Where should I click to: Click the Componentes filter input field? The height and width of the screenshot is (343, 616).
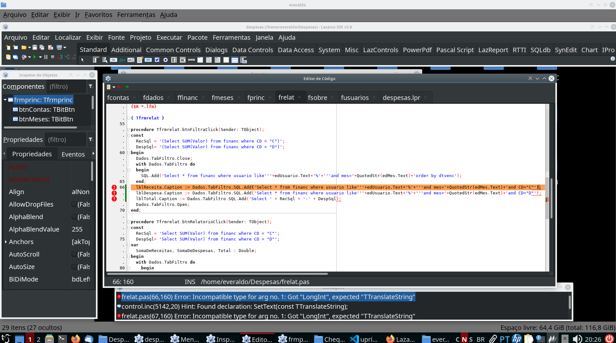pyautogui.click(x=66, y=86)
